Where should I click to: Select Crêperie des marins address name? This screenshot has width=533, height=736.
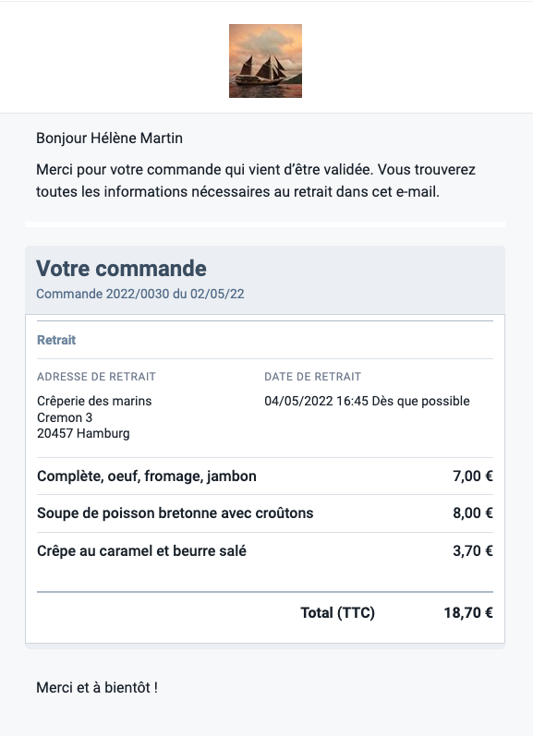click(94, 401)
